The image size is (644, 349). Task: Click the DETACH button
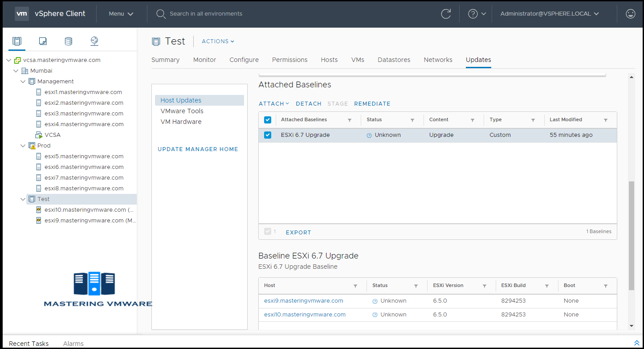point(309,104)
